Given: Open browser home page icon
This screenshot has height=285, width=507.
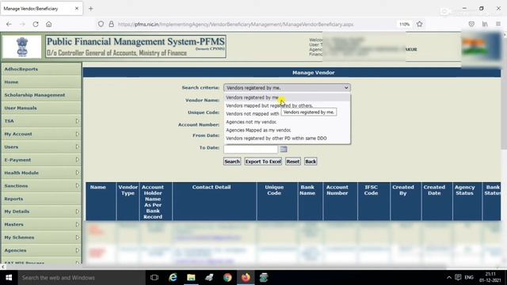Looking at the screenshot, I should point(49,25).
